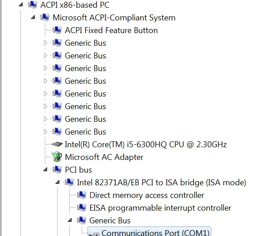Image resolution: width=273 pixels, height=236 pixels.
Task: Click the ACPI Fixed Feature Button icon
Action: point(57,30)
